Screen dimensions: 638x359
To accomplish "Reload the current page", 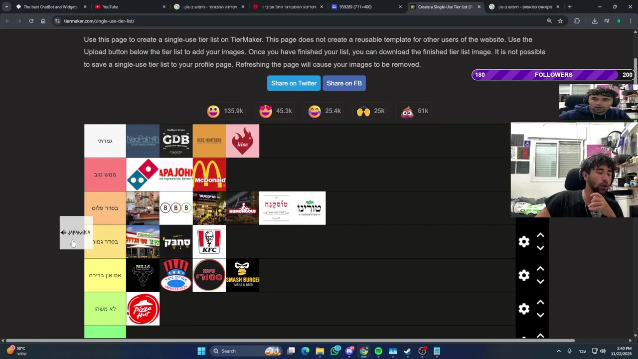I will click(31, 21).
